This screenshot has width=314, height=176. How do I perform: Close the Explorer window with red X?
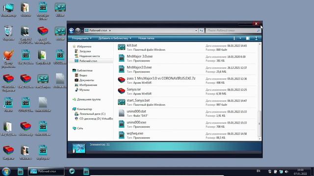pyautogui.click(x=256, y=24)
